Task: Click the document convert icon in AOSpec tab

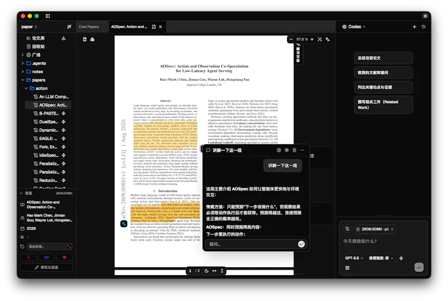Action: coord(153,27)
